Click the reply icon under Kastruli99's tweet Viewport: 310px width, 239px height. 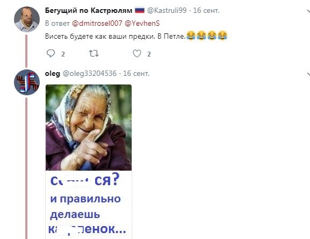click(x=51, y=53)
